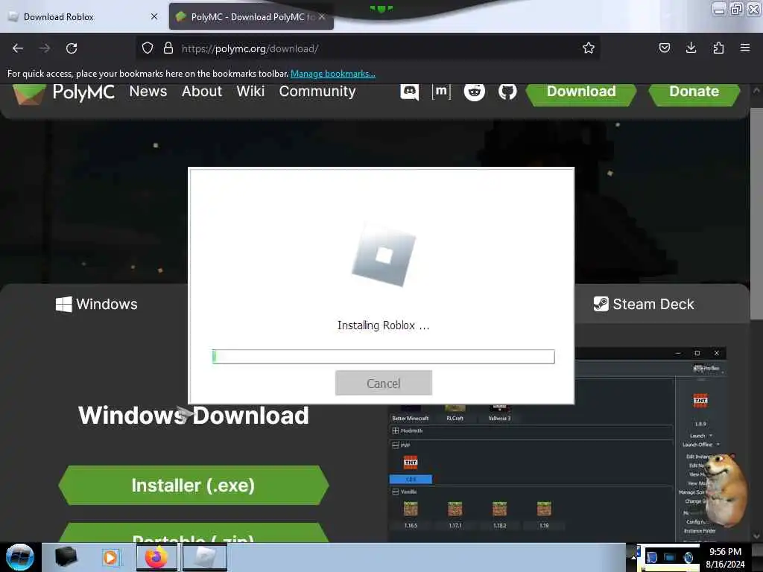Open the Matrix [m] icon link
The height and width of the screenshot is (572, 763).
click(441, 92)
